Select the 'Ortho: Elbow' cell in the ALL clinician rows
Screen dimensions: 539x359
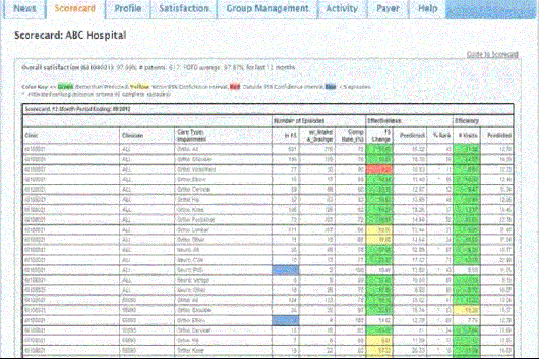(x=224, y=180)
